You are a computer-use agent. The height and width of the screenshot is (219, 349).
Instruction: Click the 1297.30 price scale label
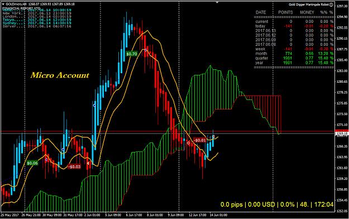click(x=342, y=6)
